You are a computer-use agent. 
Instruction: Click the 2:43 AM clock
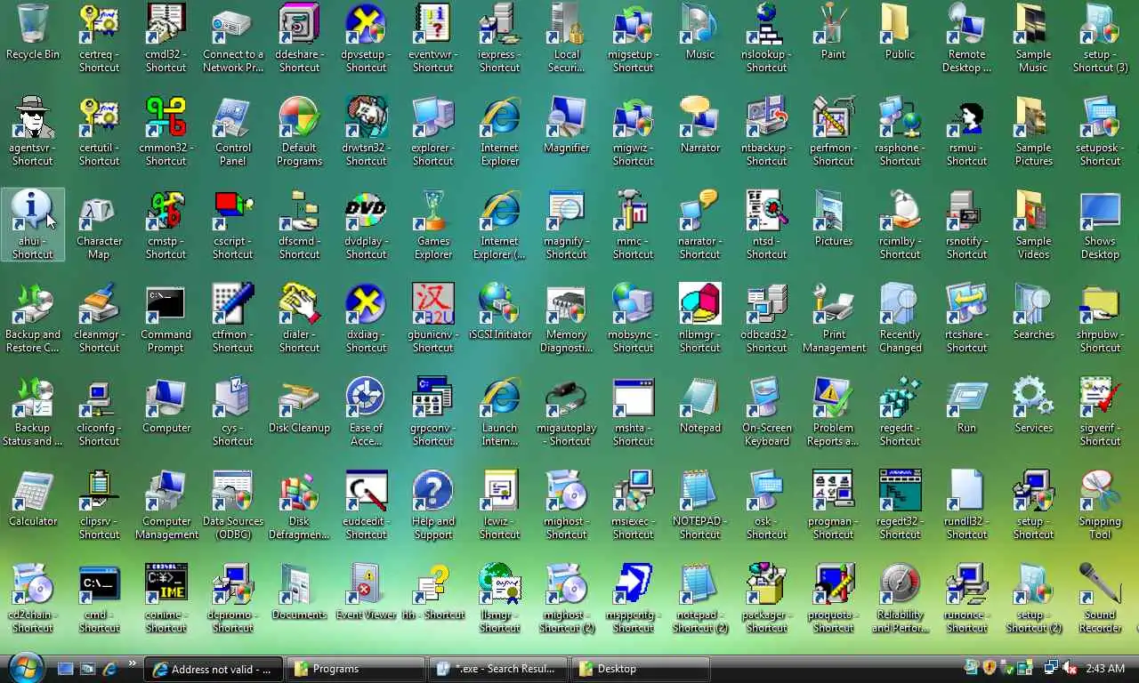1105,669
